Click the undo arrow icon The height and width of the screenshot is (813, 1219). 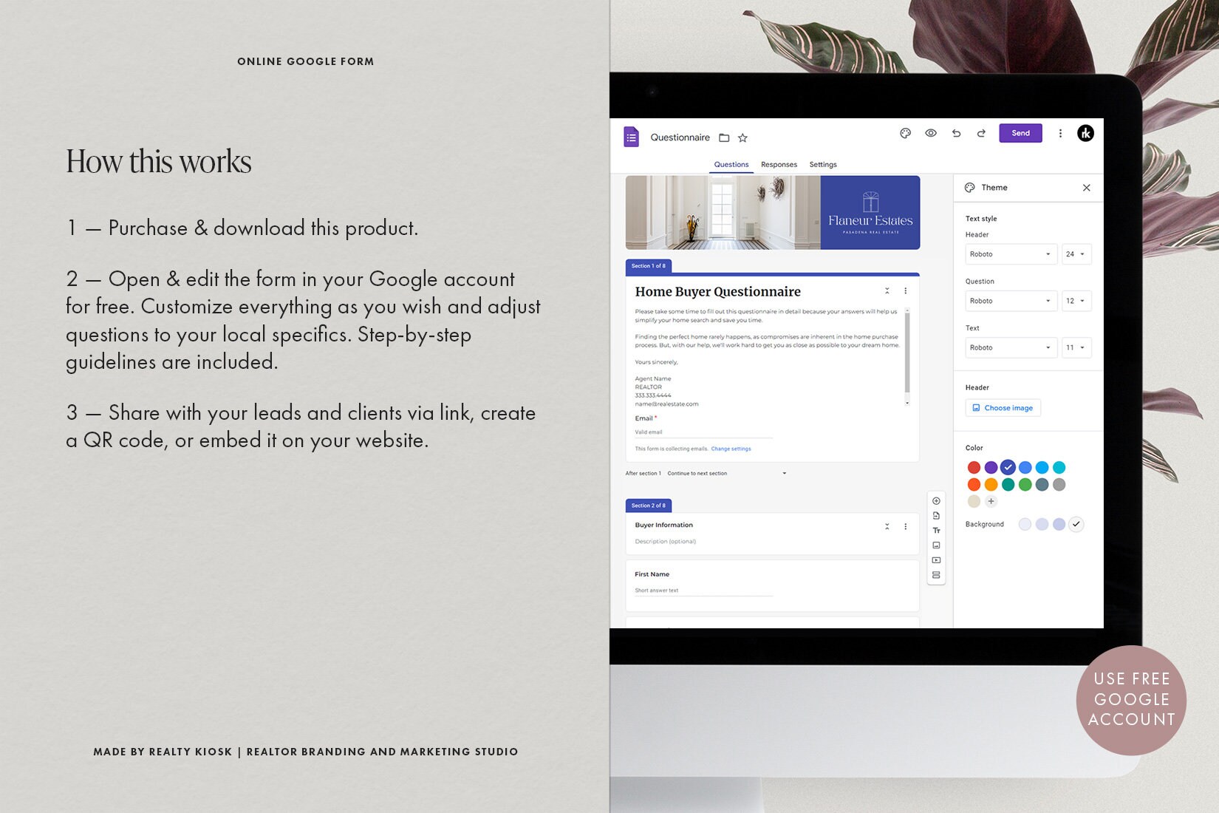956,133
